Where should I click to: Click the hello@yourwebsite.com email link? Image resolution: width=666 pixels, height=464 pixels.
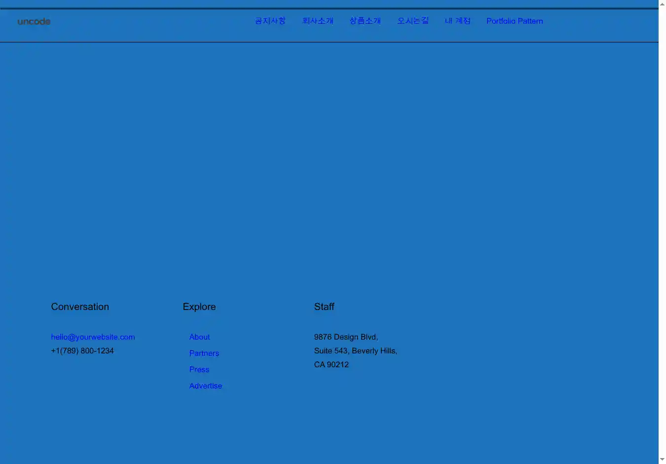(x=93, y=337)
